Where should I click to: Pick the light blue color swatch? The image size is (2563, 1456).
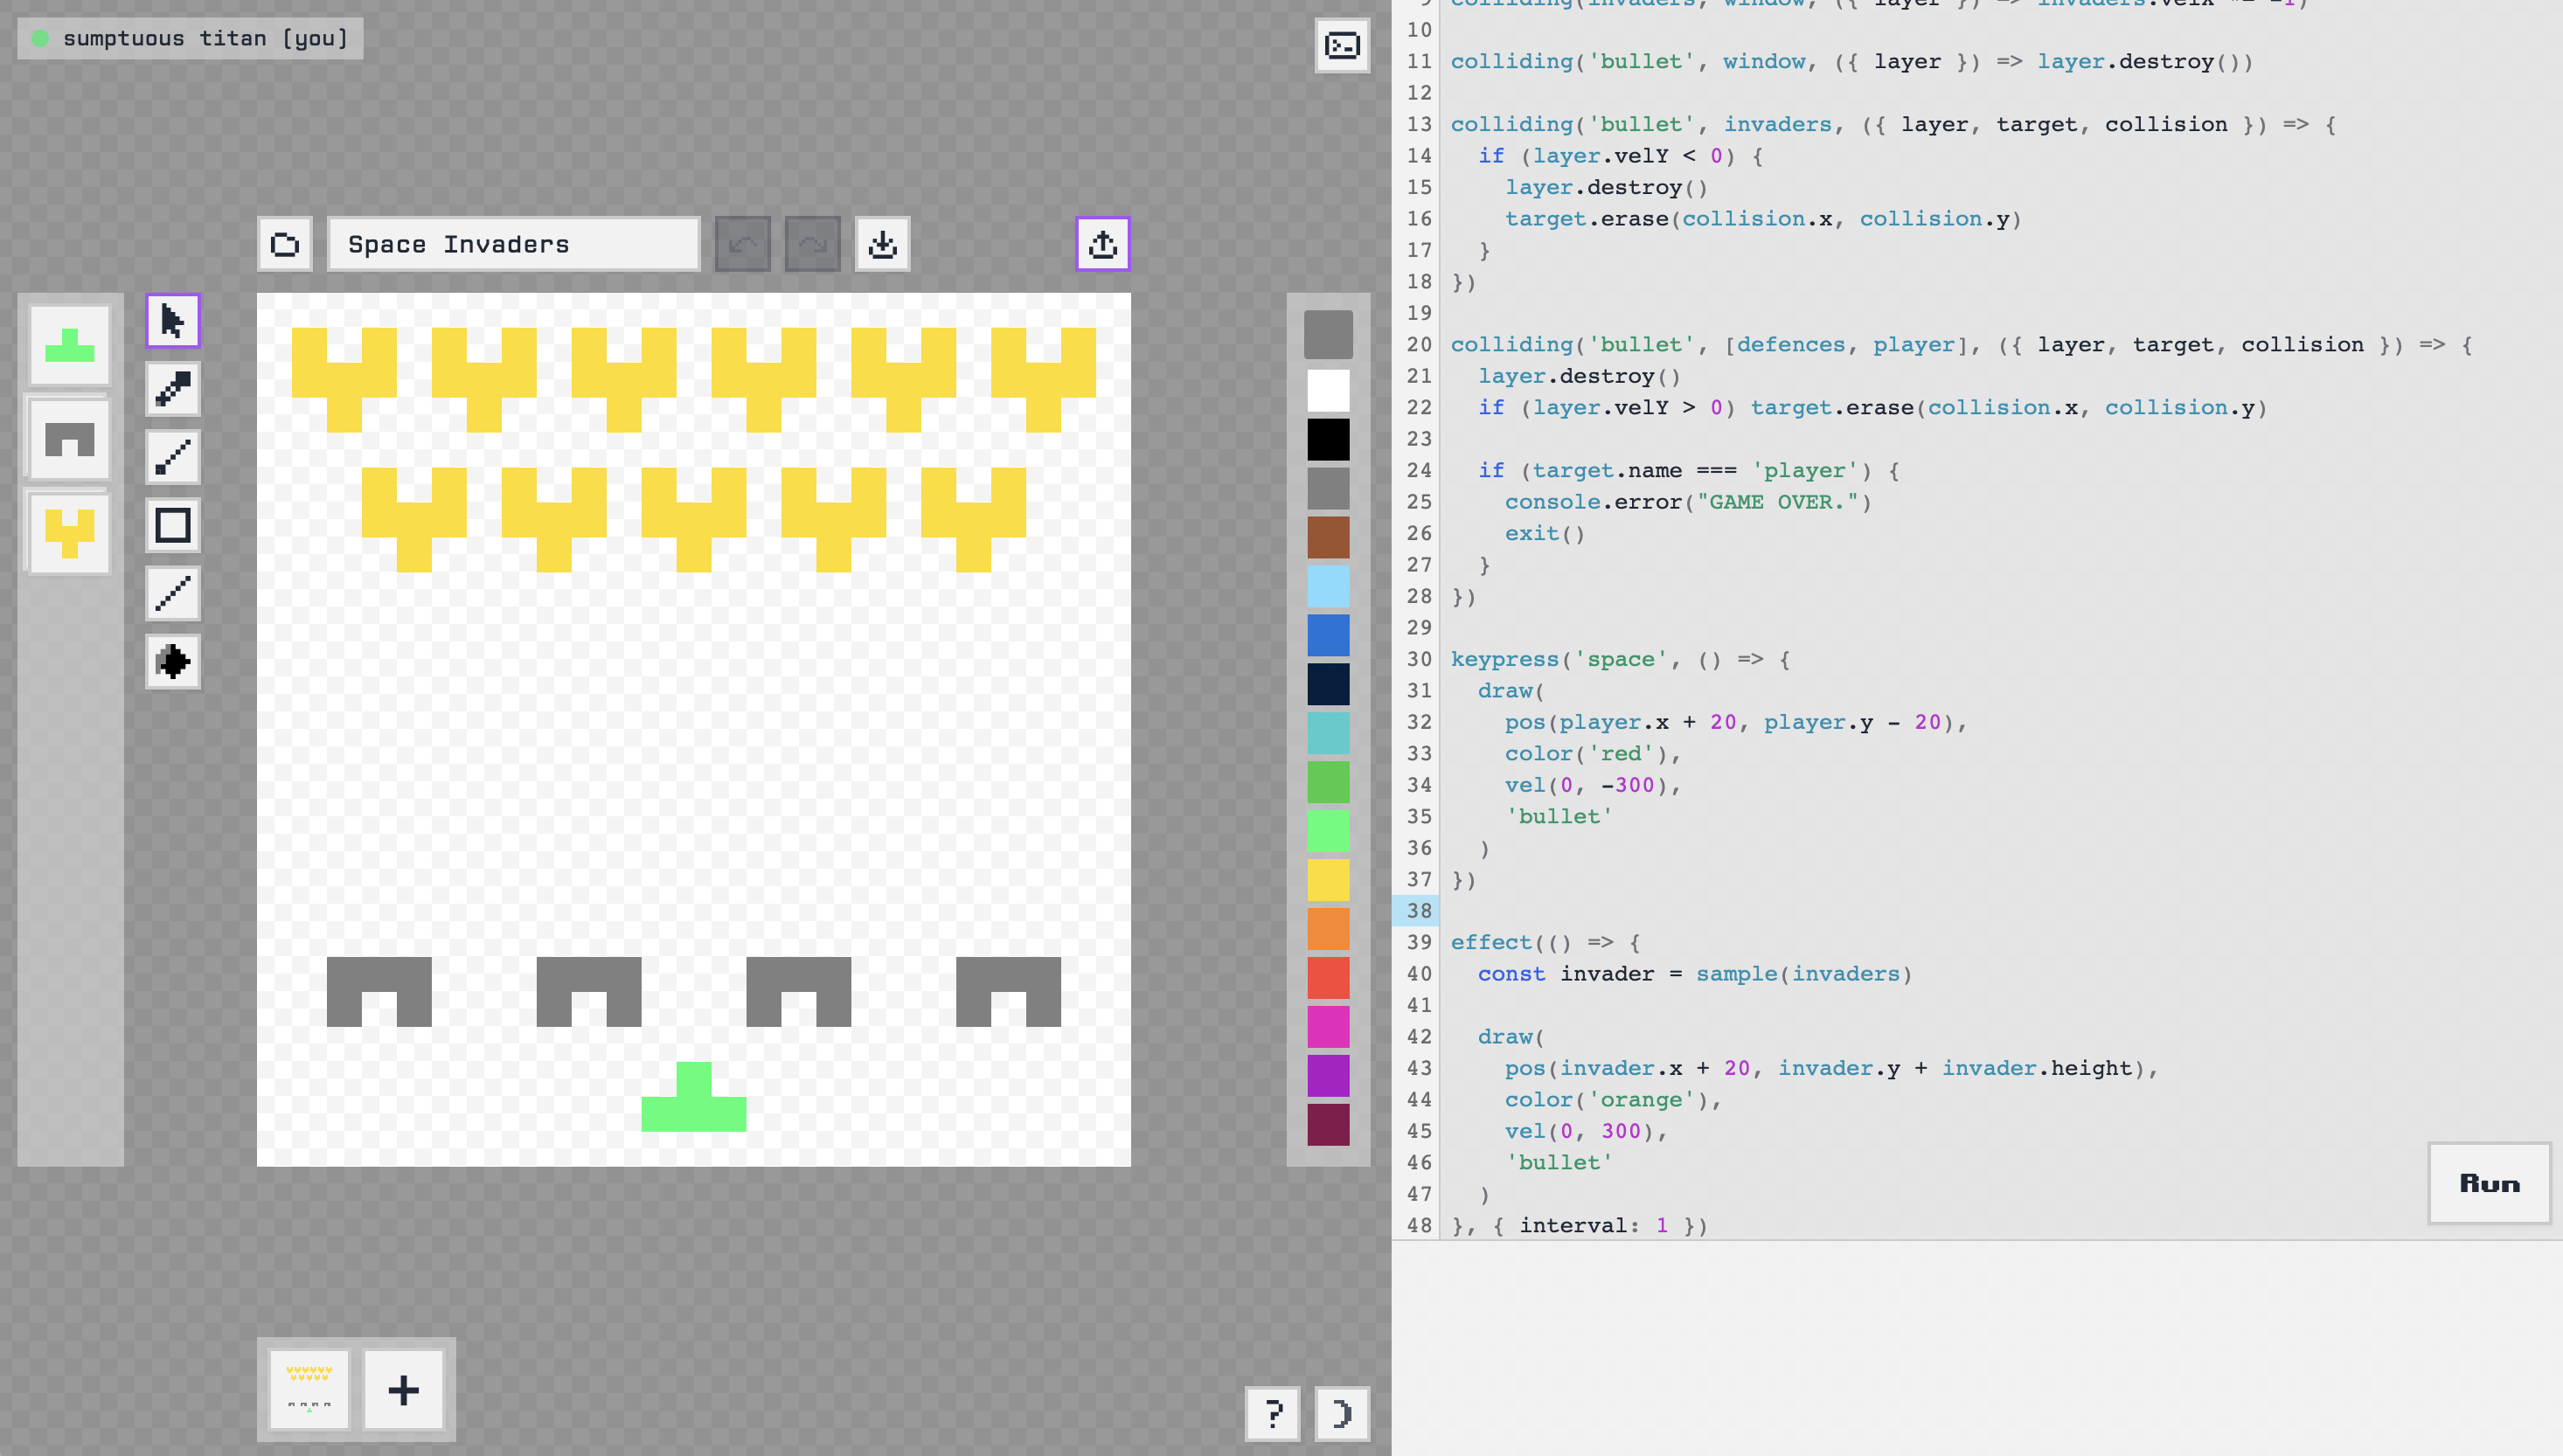(x=1329, y=587)
